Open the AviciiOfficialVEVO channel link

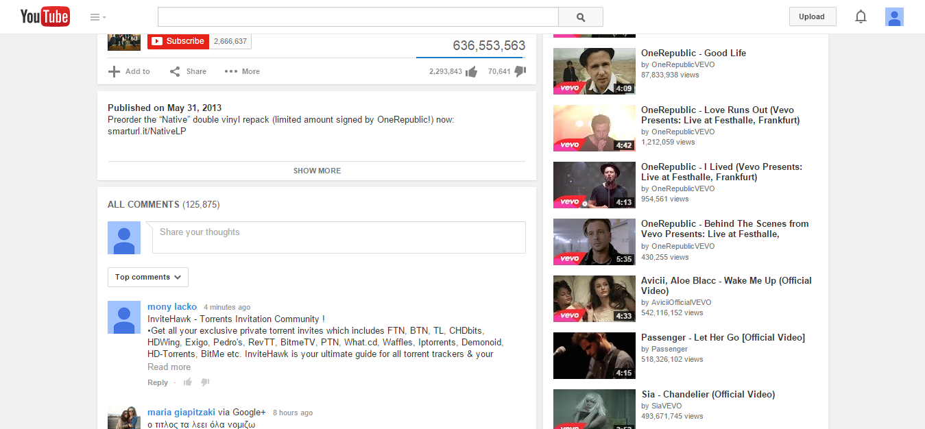coord(681,302)
